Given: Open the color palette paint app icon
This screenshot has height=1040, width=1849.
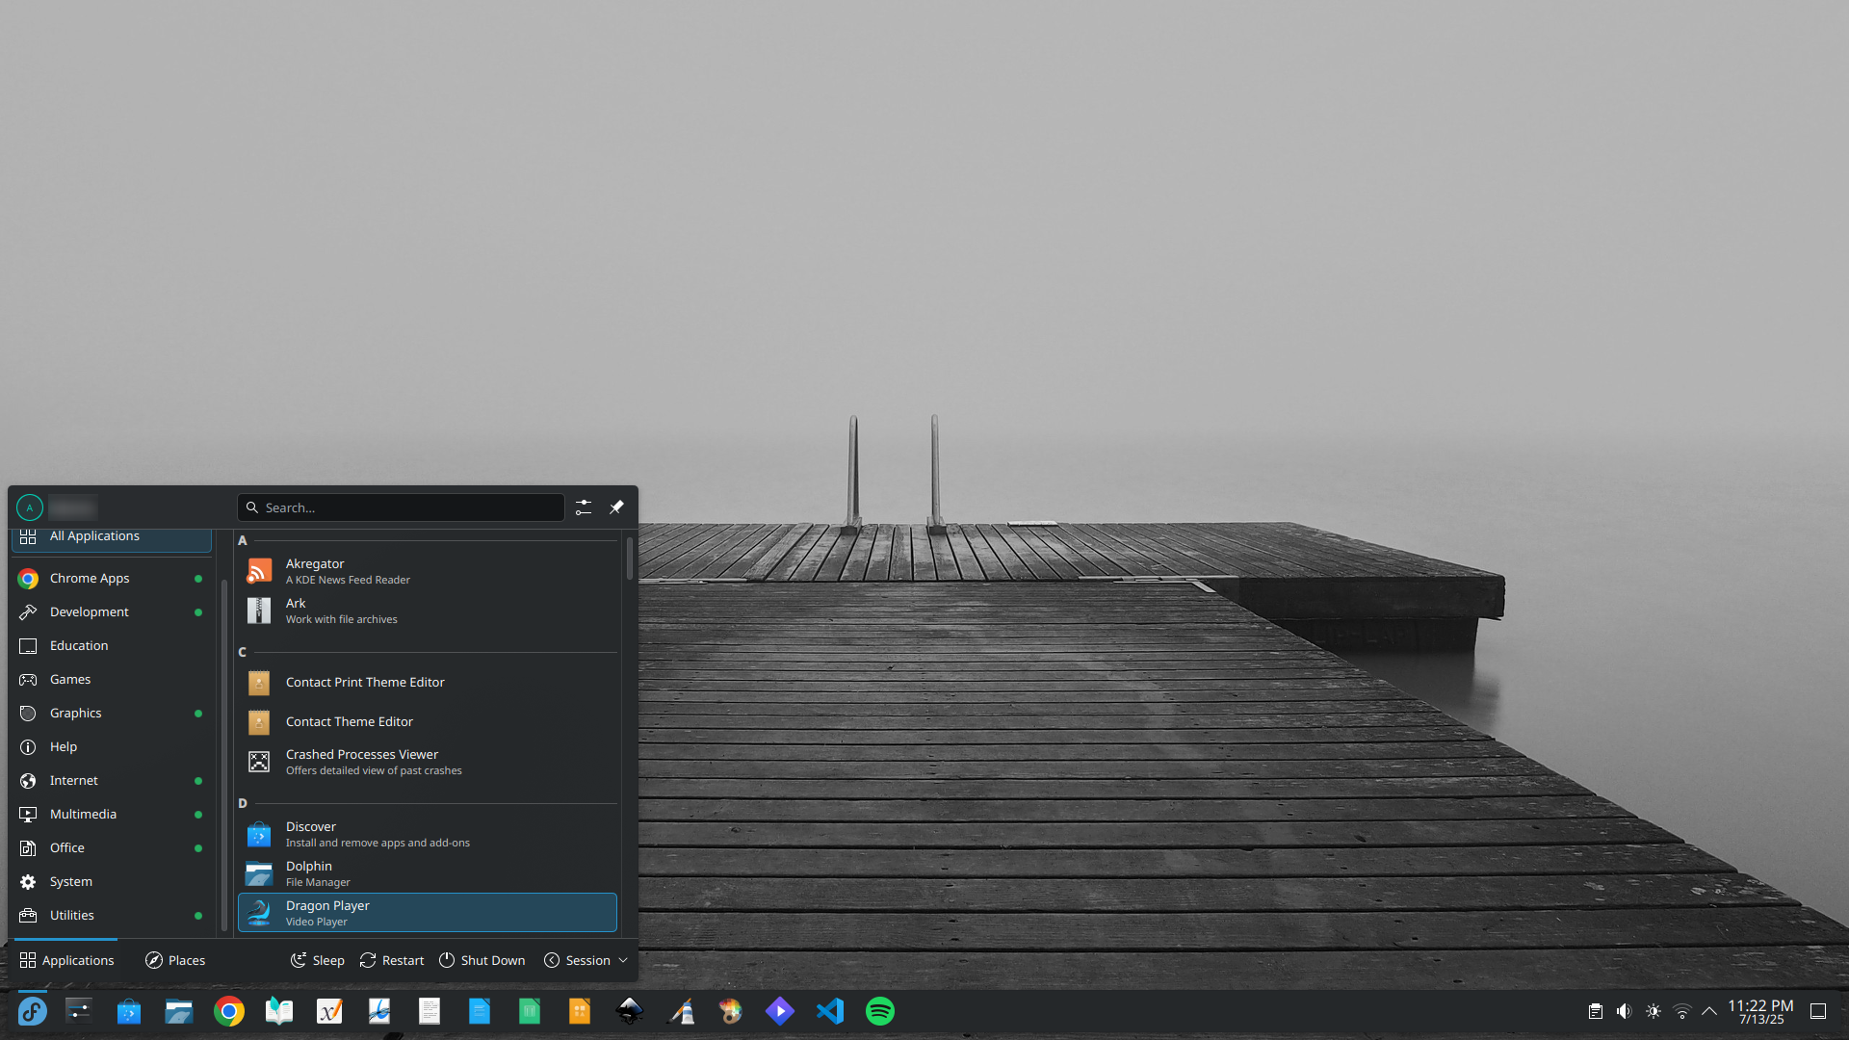Looking at the screenshot, I should [x=730, y=1011].
